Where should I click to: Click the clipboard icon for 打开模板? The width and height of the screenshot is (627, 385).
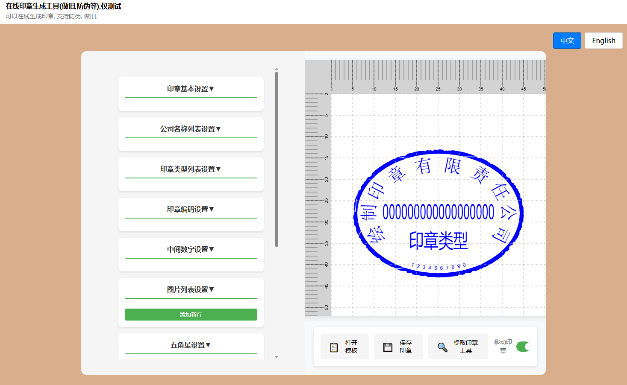click(x=333, y=347)
